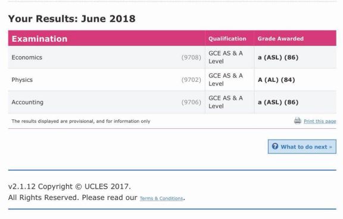Open the Terms & Conditions link
The height and width of the screenshot is (219, 343).
point(161,198)
